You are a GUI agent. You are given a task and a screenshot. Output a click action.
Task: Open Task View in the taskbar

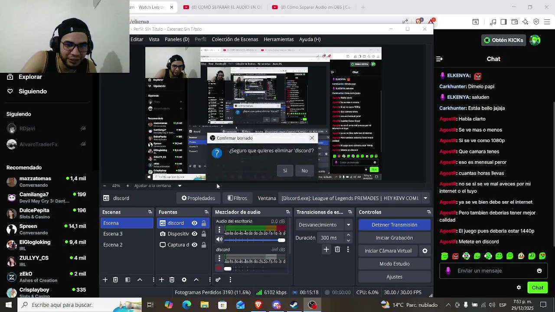[x=150, y=305]
